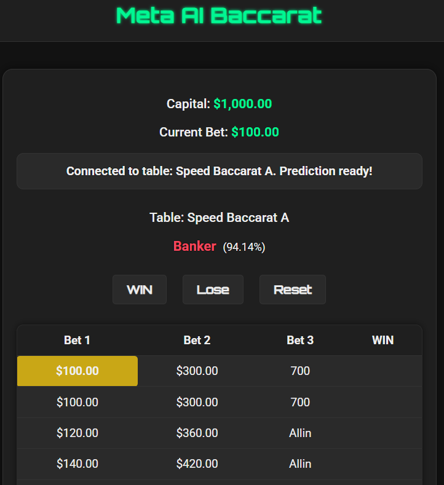This screenshot has width=444, height=485.
Task: Click Allin in the $120.00 row
Action: [300, 433]
